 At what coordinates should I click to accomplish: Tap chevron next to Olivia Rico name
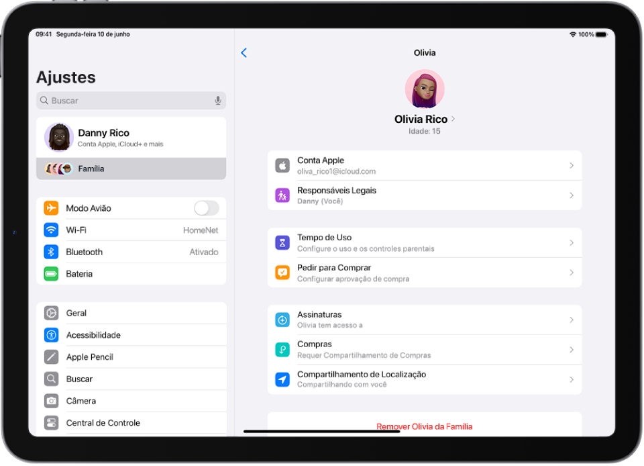[x=453, y=119]
